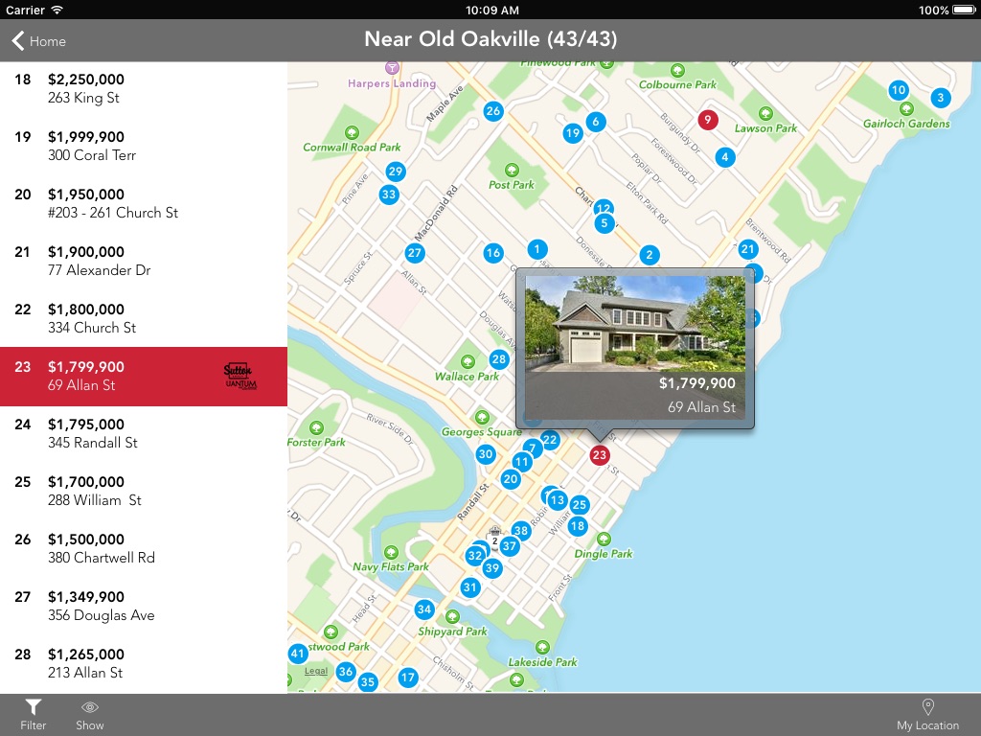Tap the Colbourne Park marker
This screenshot has width=981, height=736.
(x=677, y=70)
